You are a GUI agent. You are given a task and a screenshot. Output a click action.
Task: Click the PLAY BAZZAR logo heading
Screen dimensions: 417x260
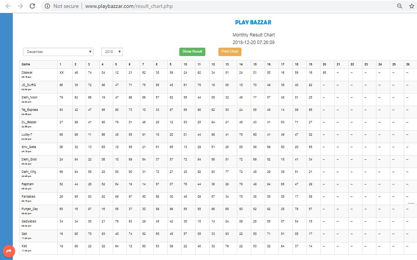coord(253,22)
